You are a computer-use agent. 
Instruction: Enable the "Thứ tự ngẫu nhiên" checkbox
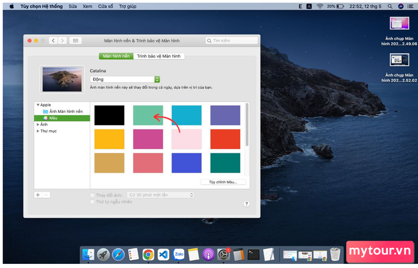tap(92, 202)
